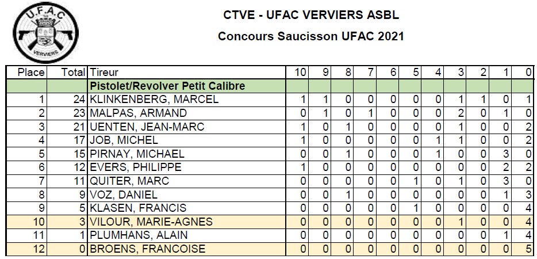
Task: Select the 10 score column header
Action: tap(300, 73)
